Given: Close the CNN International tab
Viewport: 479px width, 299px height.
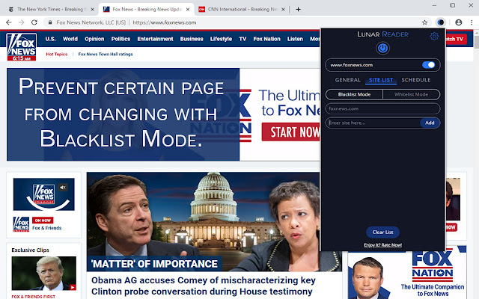Looking at the screenshot, I should 283,10.
